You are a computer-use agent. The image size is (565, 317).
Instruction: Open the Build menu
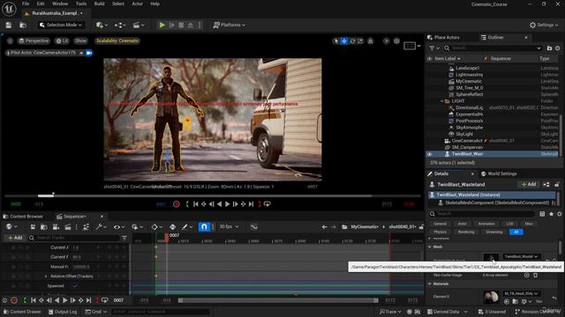tap(99, 4)
